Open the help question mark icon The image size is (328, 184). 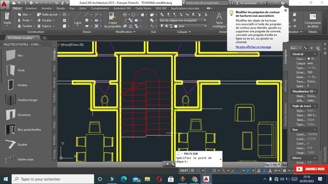tap(282, 3)
